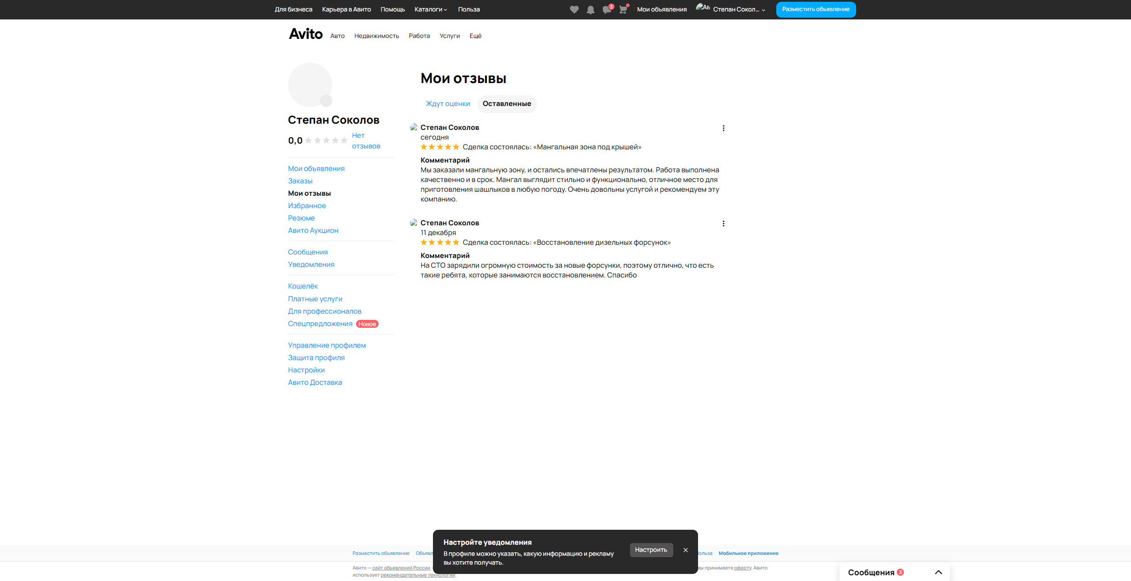Open Кошелёк in sidebar
The image size is (1131, 581).
pos(303,286)
